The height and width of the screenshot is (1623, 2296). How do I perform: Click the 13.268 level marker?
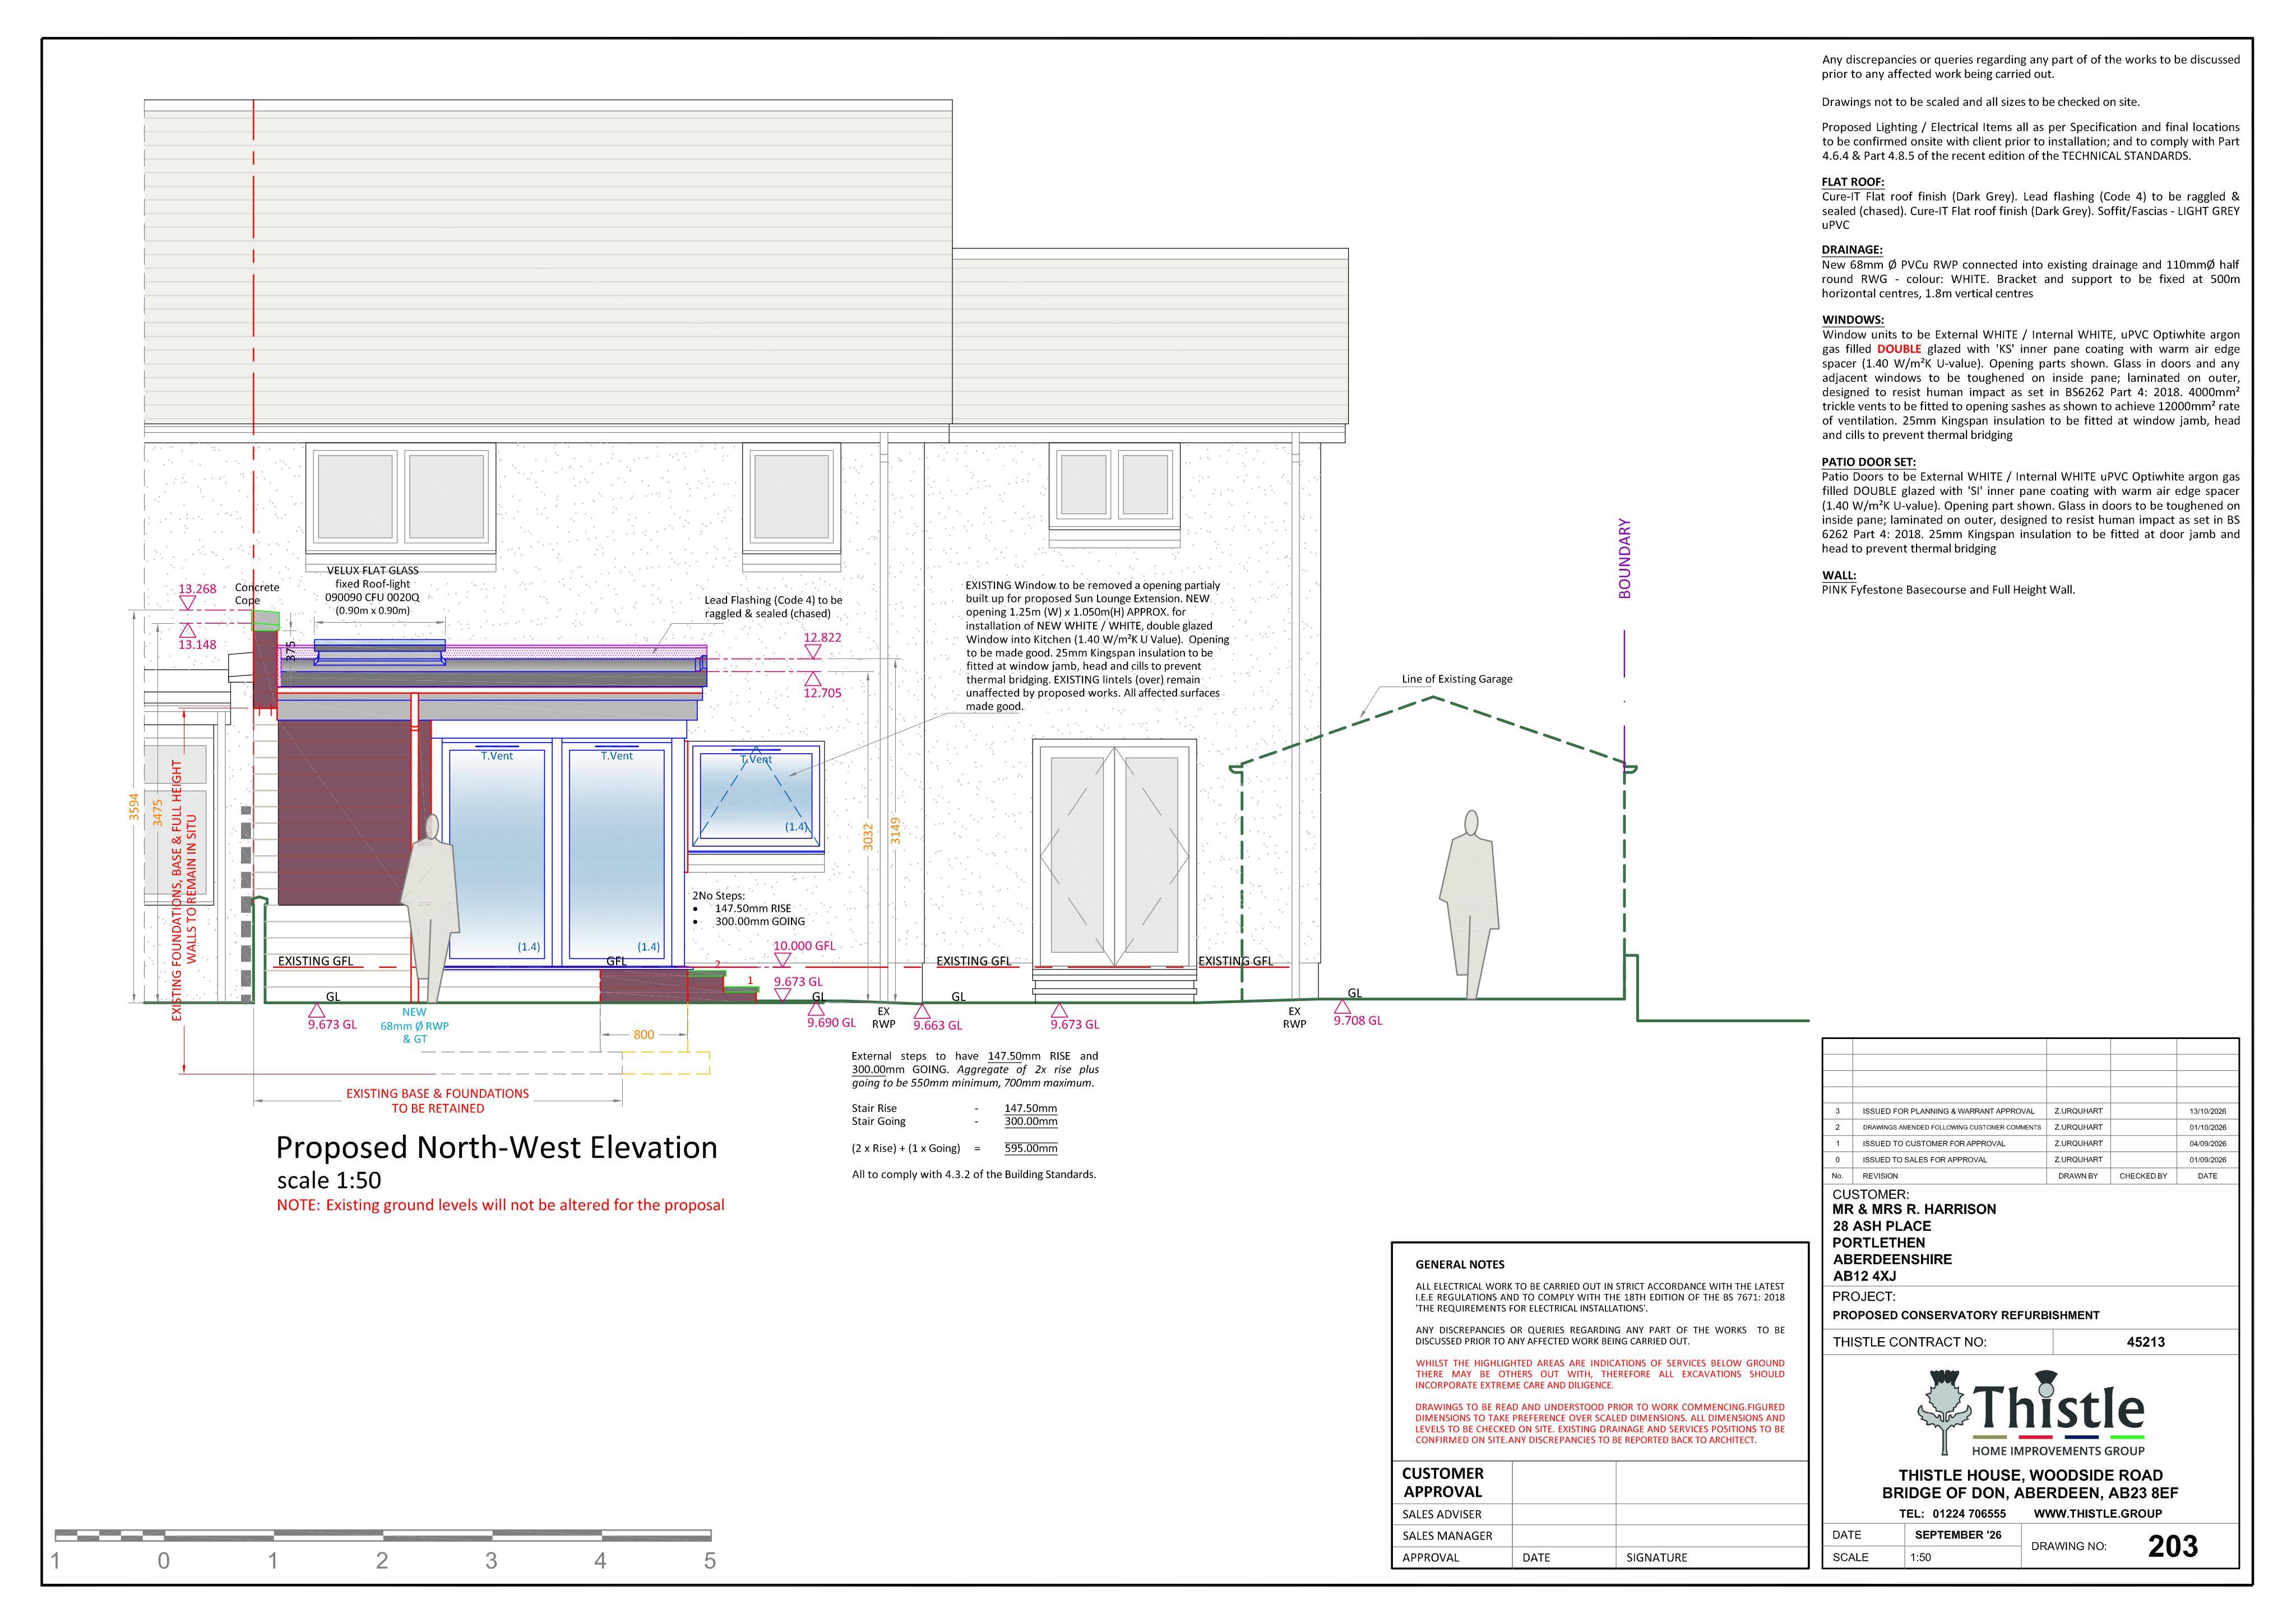click(197, 589)
